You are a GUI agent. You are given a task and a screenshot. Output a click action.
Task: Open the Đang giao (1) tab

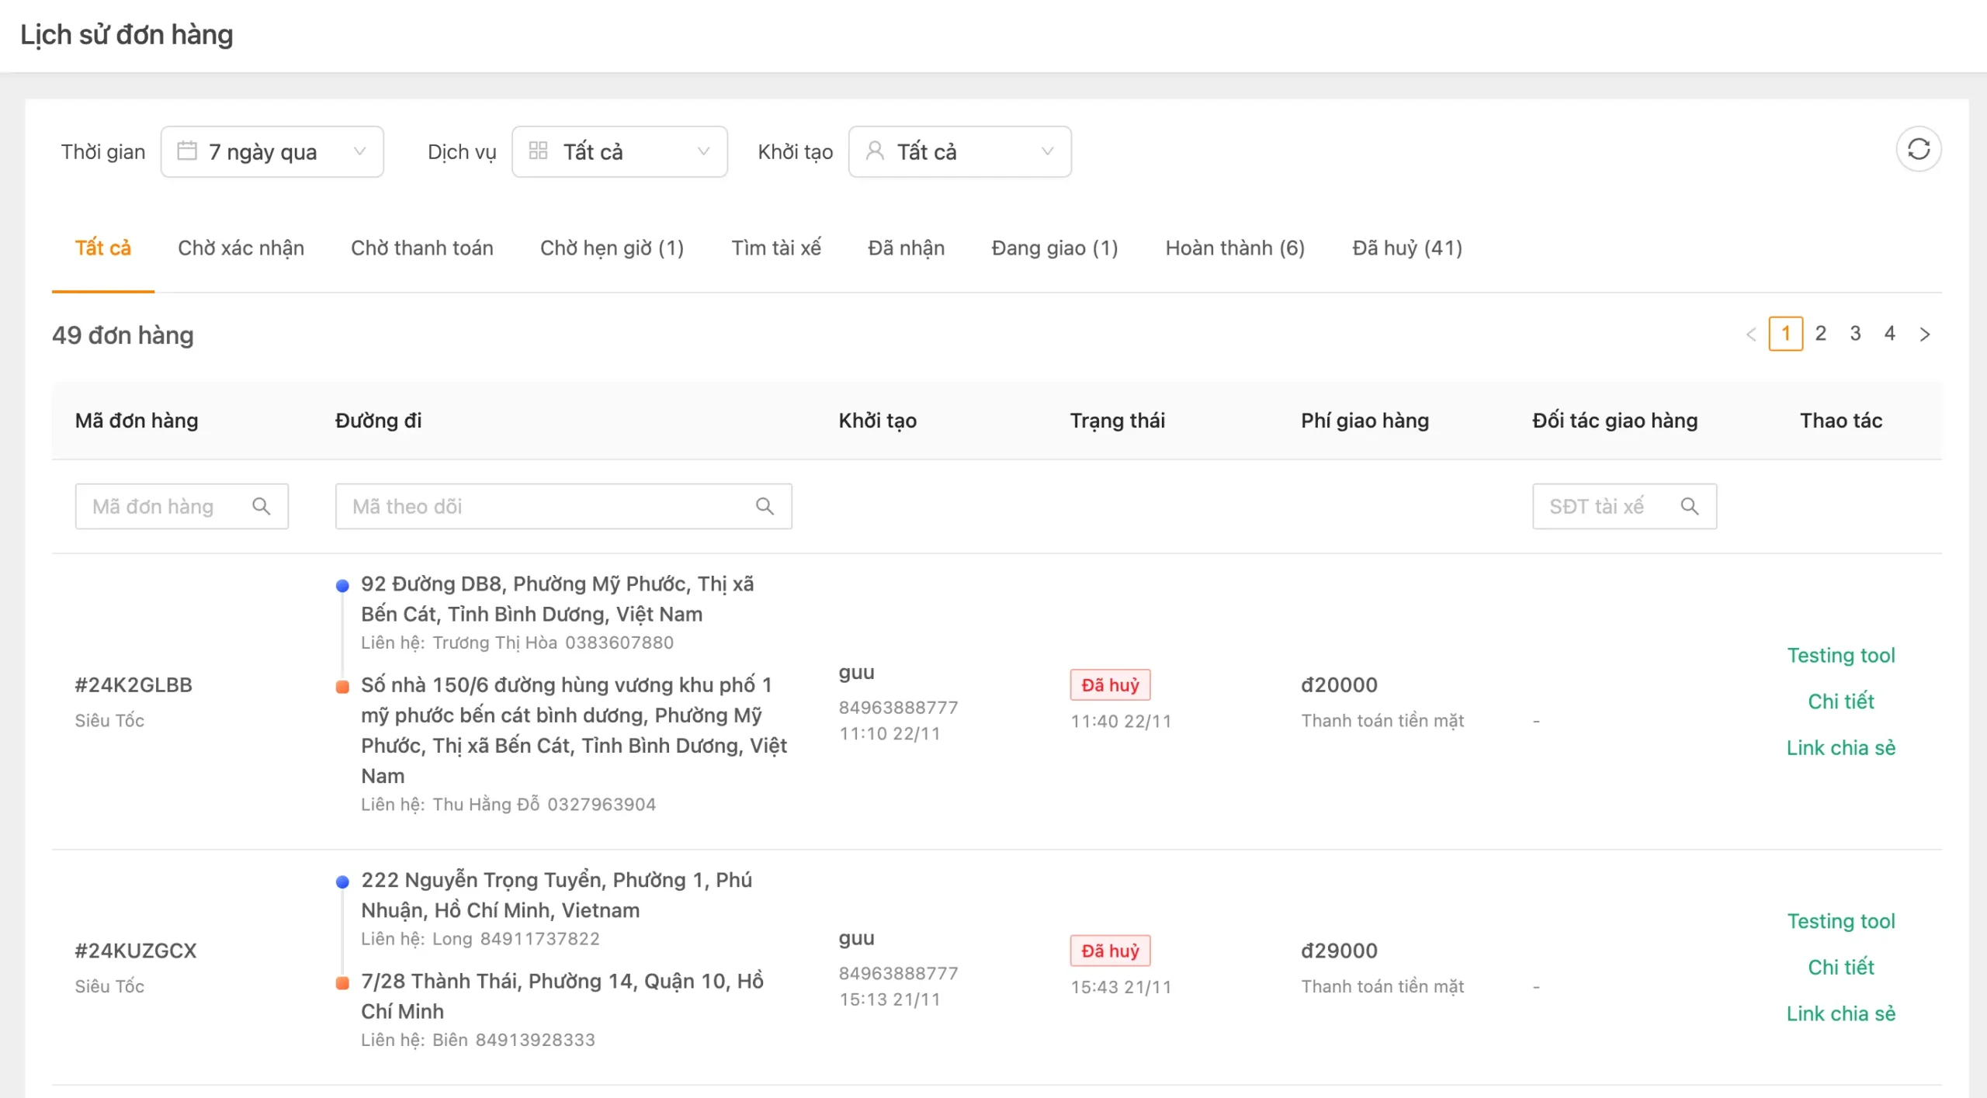coord(1054,248)
